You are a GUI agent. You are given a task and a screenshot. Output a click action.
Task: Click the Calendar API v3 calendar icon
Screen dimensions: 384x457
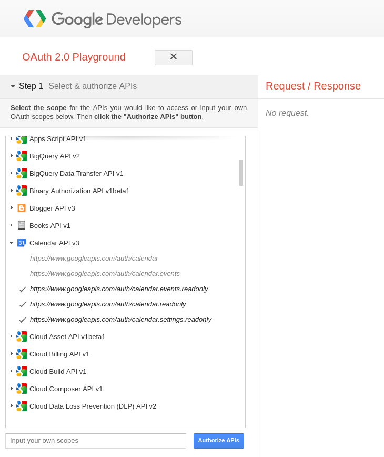pyautogui.click(x=22, y=243)
